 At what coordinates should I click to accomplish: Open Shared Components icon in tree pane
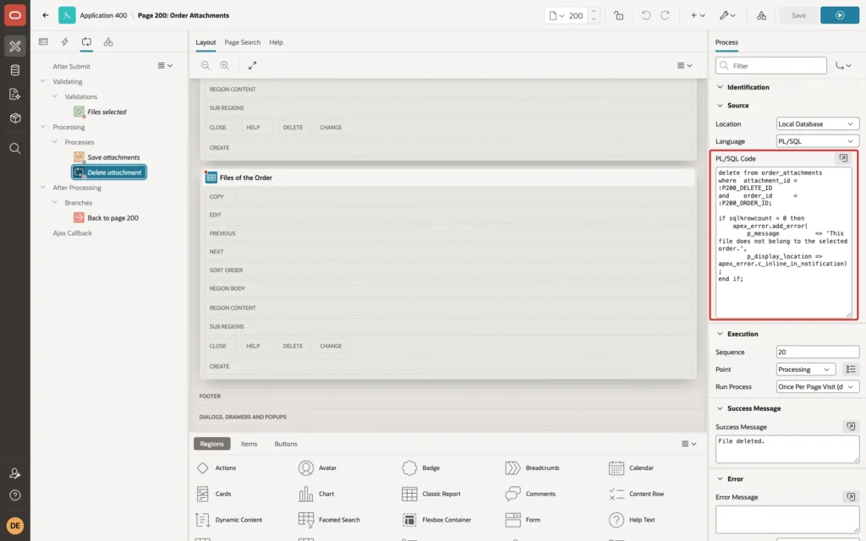[108, 42]
